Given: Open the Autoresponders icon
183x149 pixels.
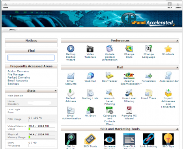Looking at the screenshot, I should click(168, 75).
